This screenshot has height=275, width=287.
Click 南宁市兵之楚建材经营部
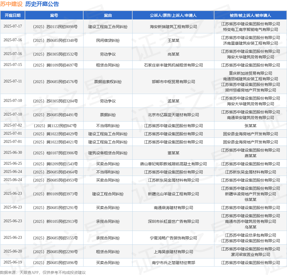click(x=173, y=263)
